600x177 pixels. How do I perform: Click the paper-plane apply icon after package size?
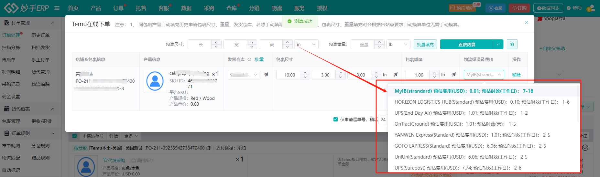(x=395, y=75)
